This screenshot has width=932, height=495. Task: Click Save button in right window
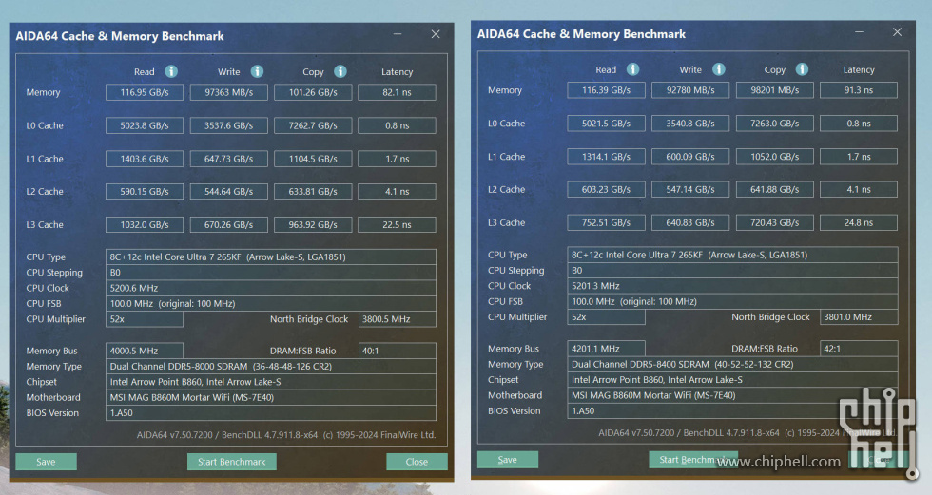click(508, 460)
